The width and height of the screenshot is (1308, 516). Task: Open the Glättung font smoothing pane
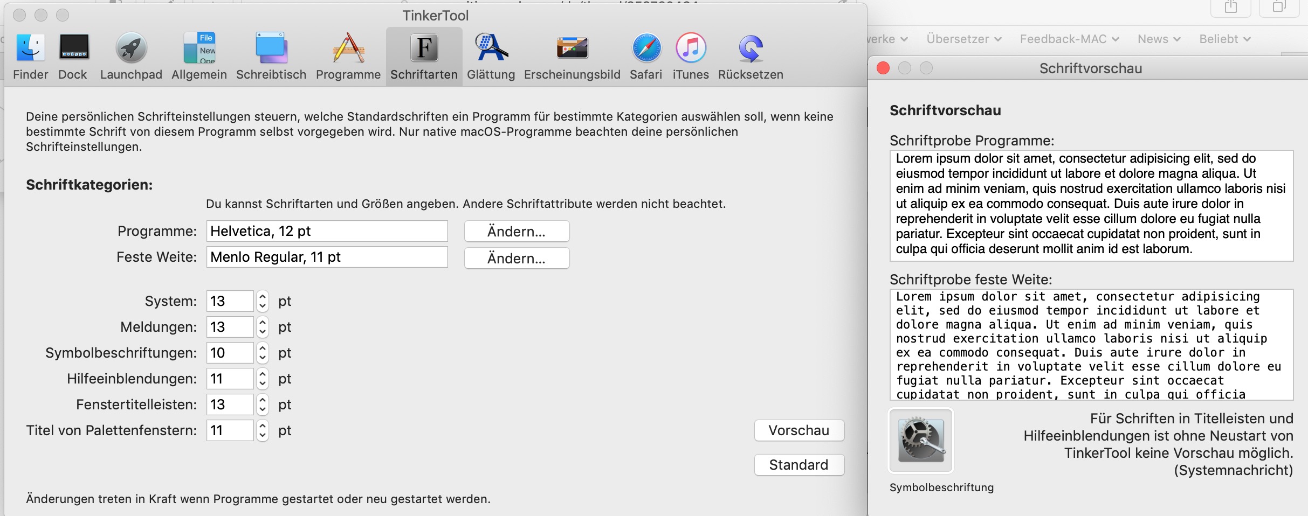pyautogui.click(x=491, y=57)
